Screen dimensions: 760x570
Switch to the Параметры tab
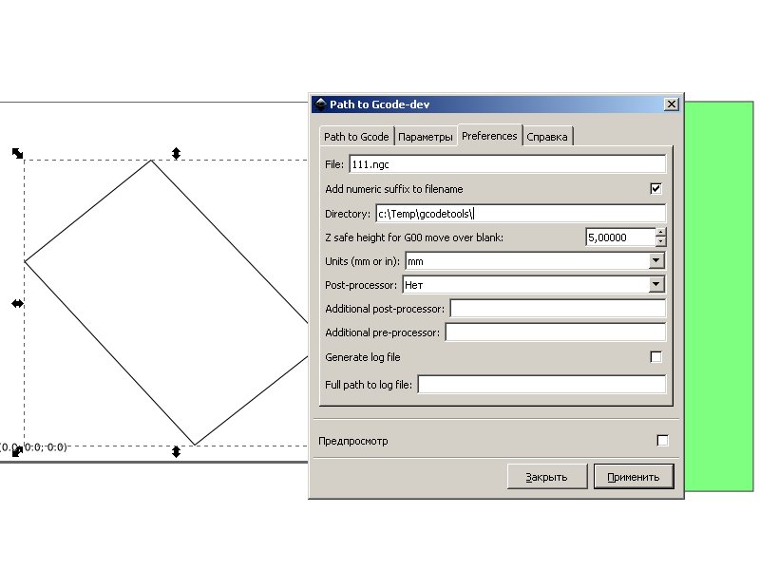tap(426, 137)
